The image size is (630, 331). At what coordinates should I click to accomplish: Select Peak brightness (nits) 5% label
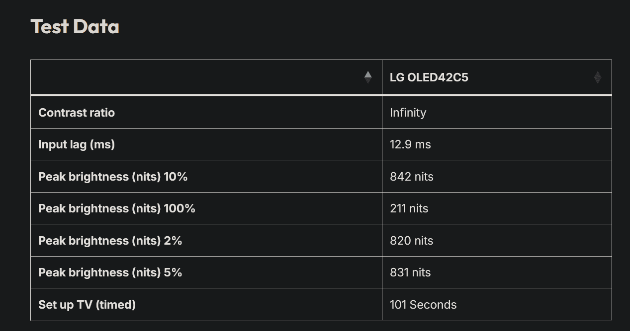coord(110,272)
